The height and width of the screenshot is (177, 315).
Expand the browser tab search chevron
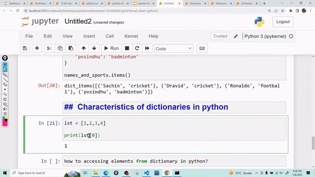tap(282, 3)
